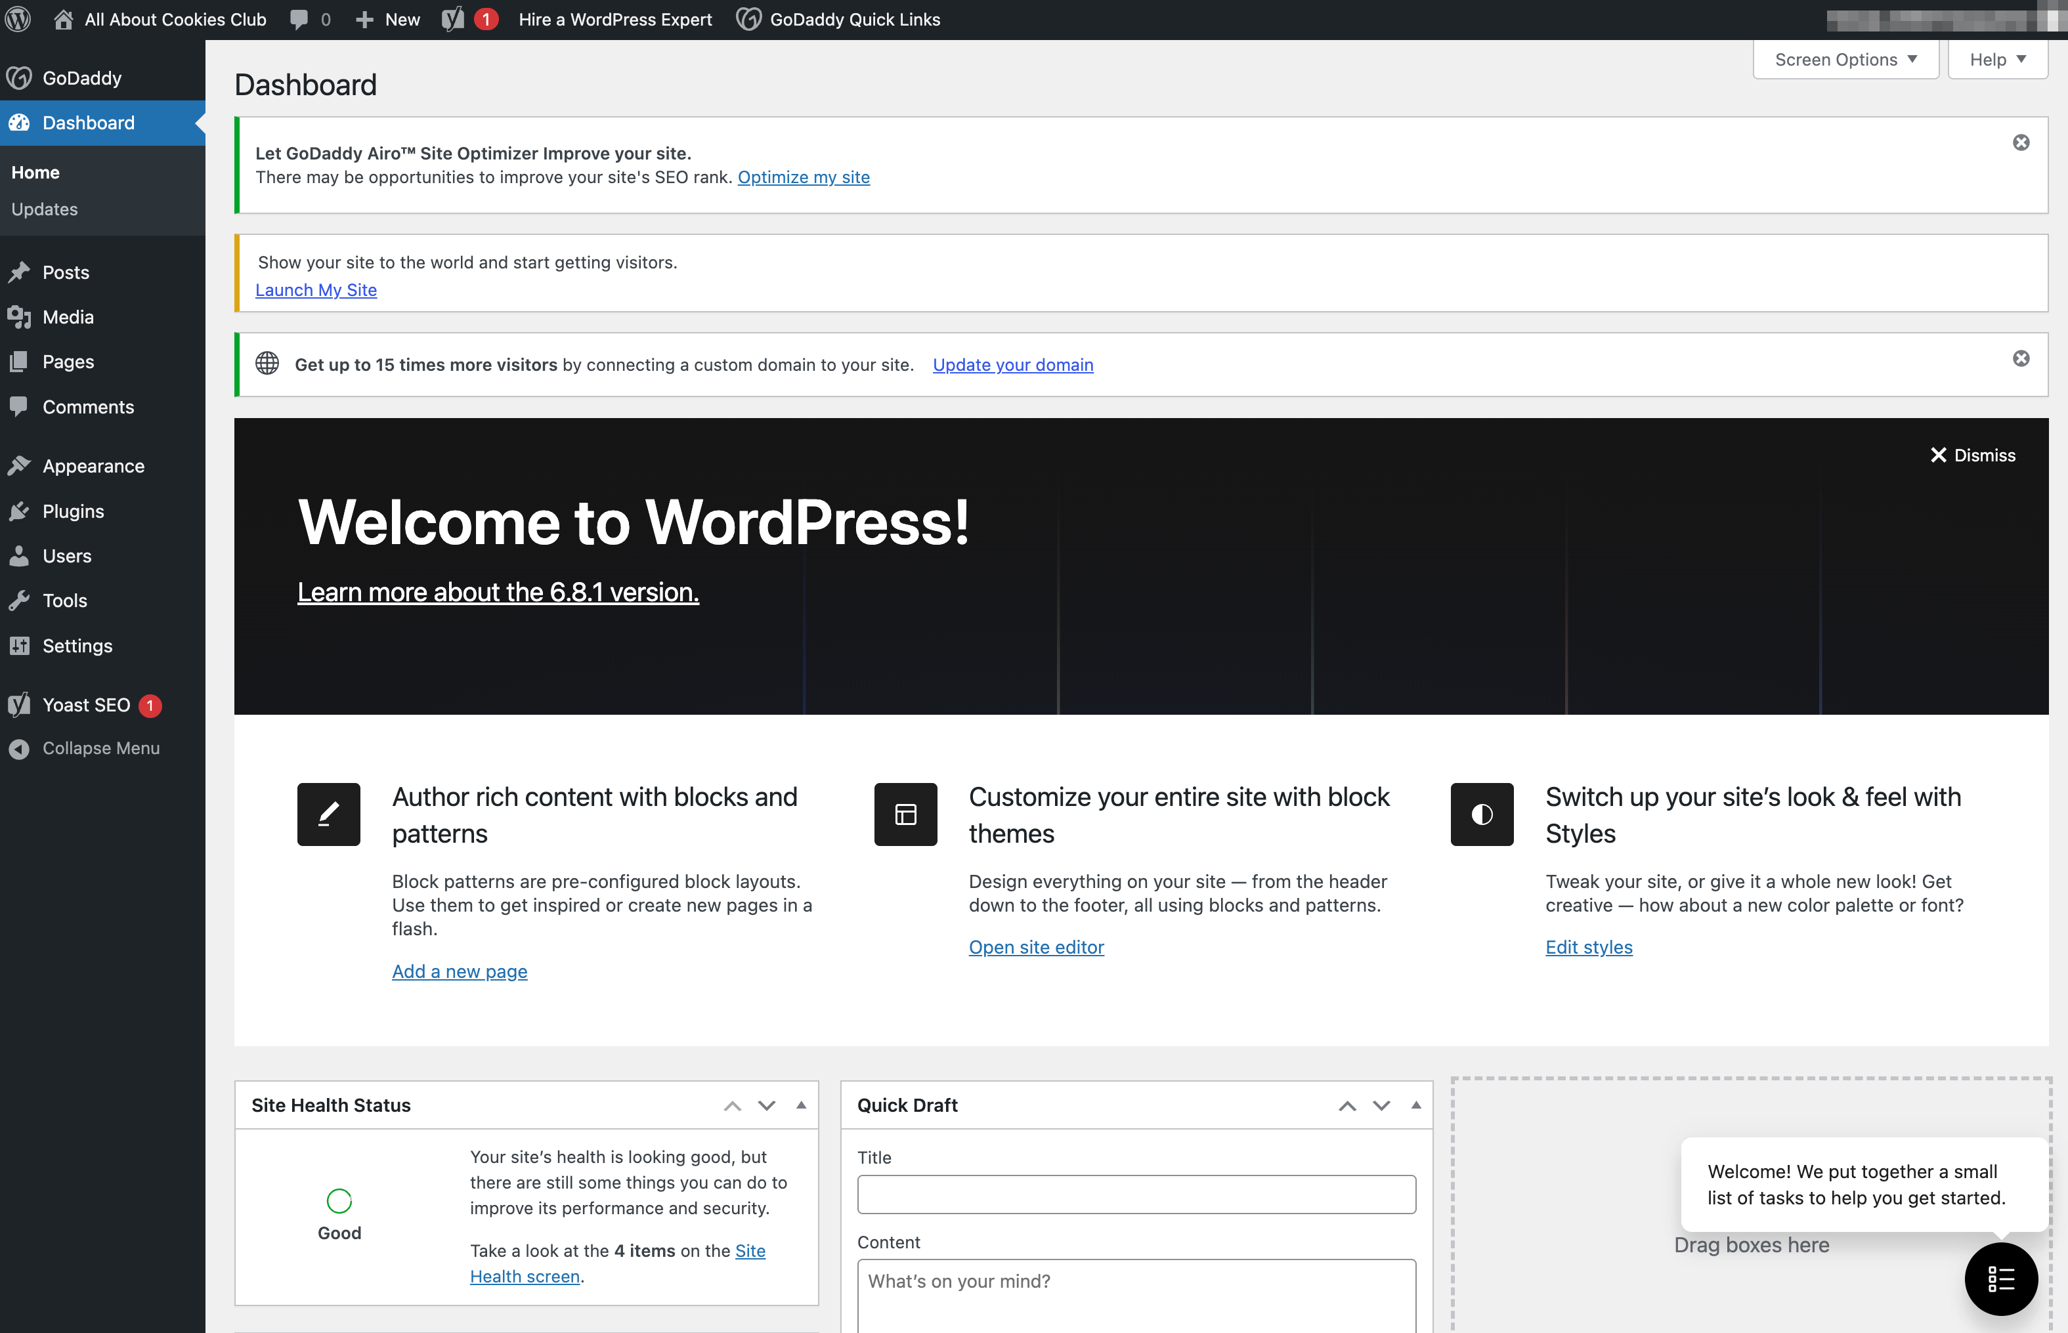This screenshot has height=1333, width=2068.
Task: Click the Media icon in sidebar
Action: (x=19, y=317)
